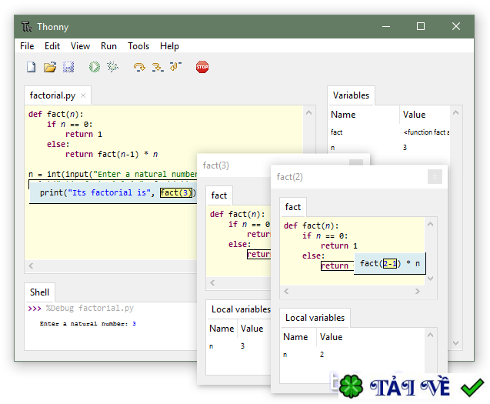Create a new file with the toolbar icon
The width and height of the screenshot is (490, 404).
coord(32,68)
